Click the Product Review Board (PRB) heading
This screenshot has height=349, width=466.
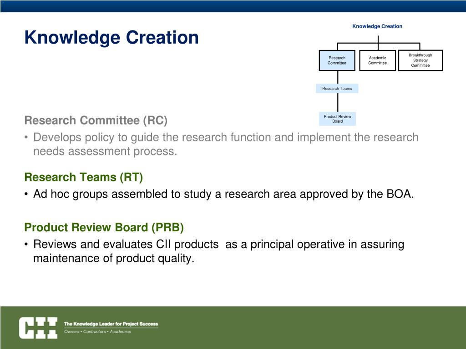(104, 227)
